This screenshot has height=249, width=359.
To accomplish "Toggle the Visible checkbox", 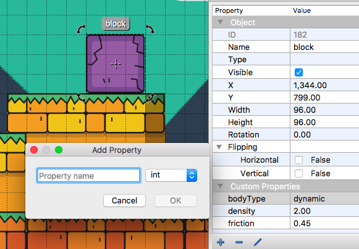I will (x=298, y=72).
